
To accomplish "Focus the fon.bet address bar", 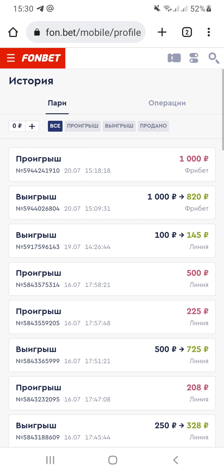I will tap(86, 32).
